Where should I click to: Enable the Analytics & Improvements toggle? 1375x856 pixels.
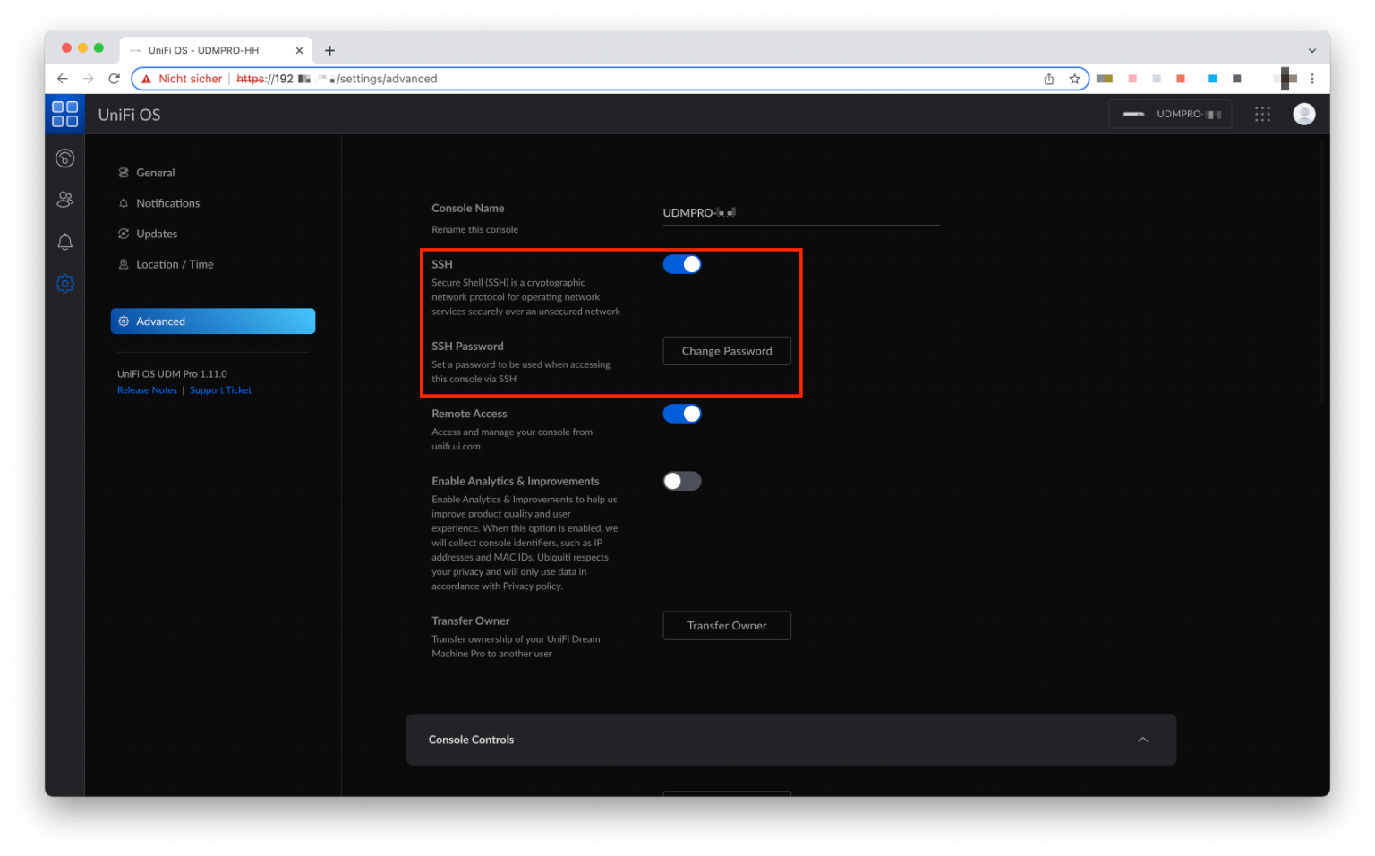click(x=682, y=481)
